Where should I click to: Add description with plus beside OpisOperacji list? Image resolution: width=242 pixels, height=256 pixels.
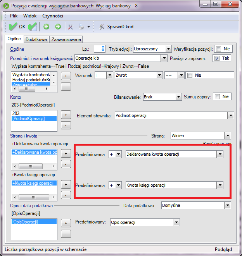(x=66, y=223)
